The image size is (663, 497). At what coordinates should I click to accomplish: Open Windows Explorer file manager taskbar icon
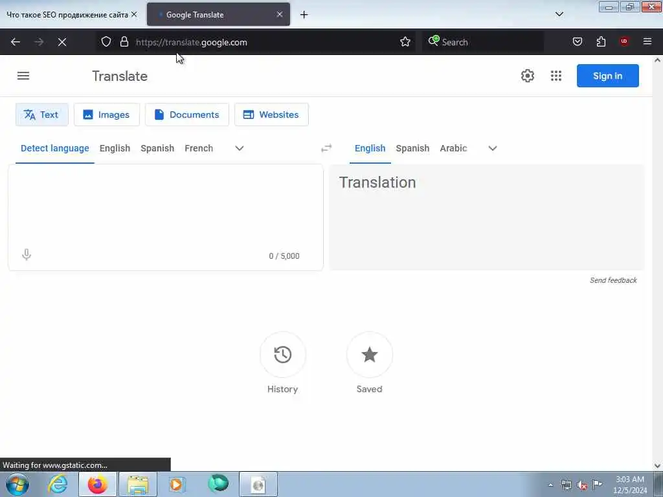click(138, 484)
